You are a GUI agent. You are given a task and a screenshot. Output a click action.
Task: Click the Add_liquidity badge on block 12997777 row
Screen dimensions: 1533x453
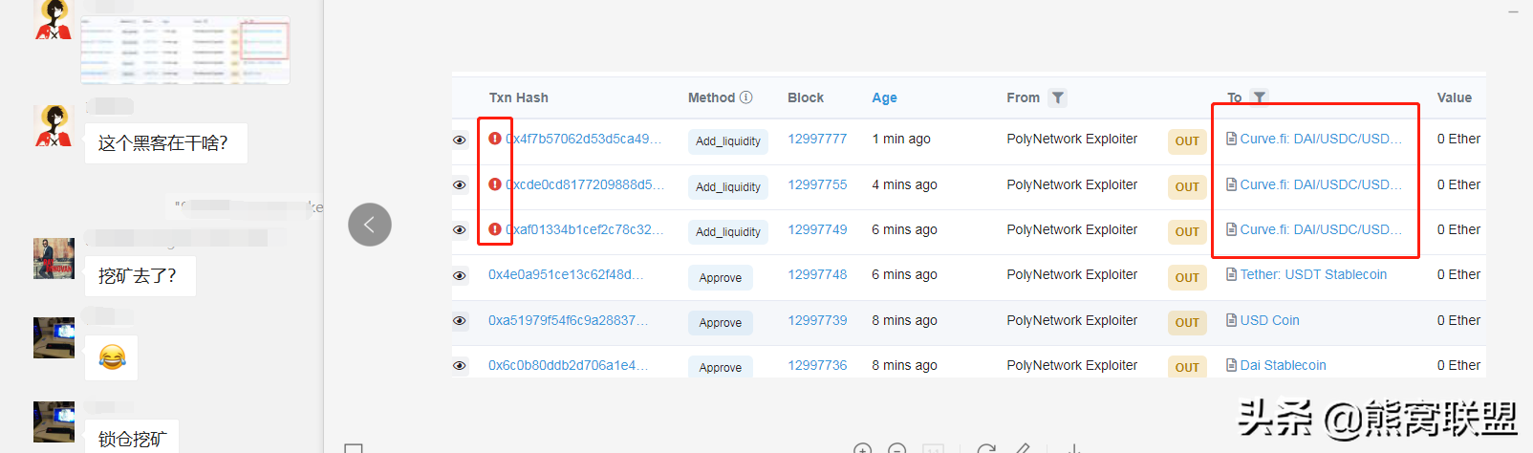(x=728, y=141)
